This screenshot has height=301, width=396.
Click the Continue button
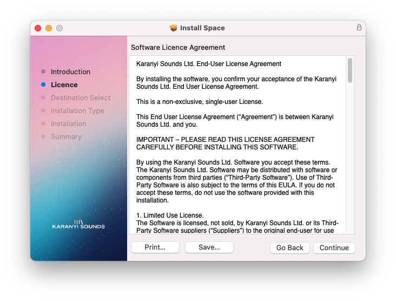334,247
